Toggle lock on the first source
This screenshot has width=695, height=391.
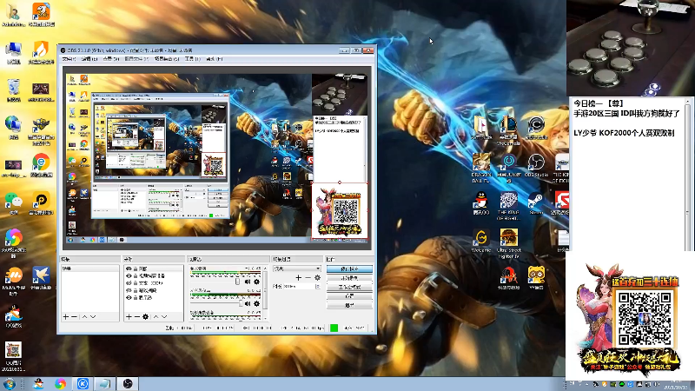coord(136,268)
